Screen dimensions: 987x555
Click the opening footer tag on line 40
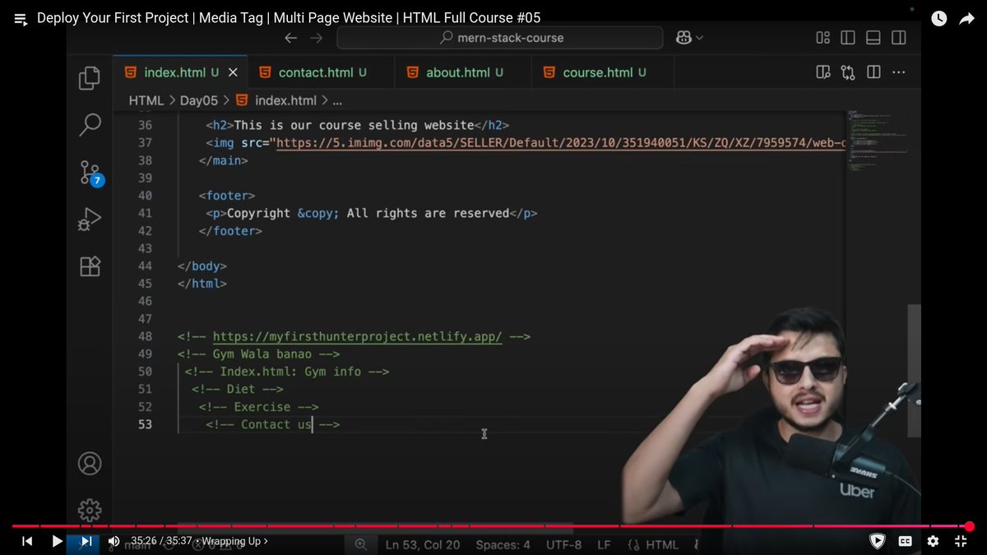pos(227,196)
